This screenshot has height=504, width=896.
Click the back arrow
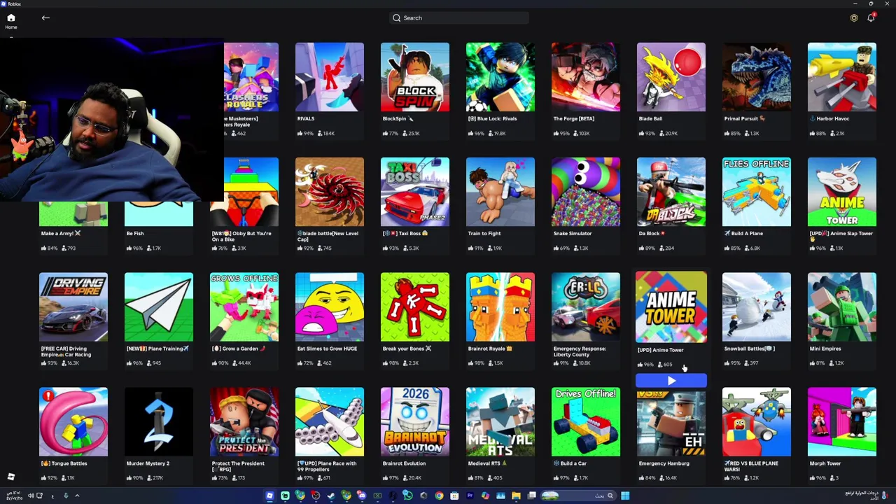45,17
